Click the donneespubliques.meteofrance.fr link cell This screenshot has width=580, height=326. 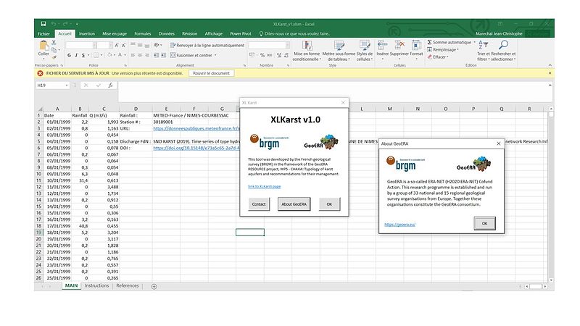coord(196,129)
